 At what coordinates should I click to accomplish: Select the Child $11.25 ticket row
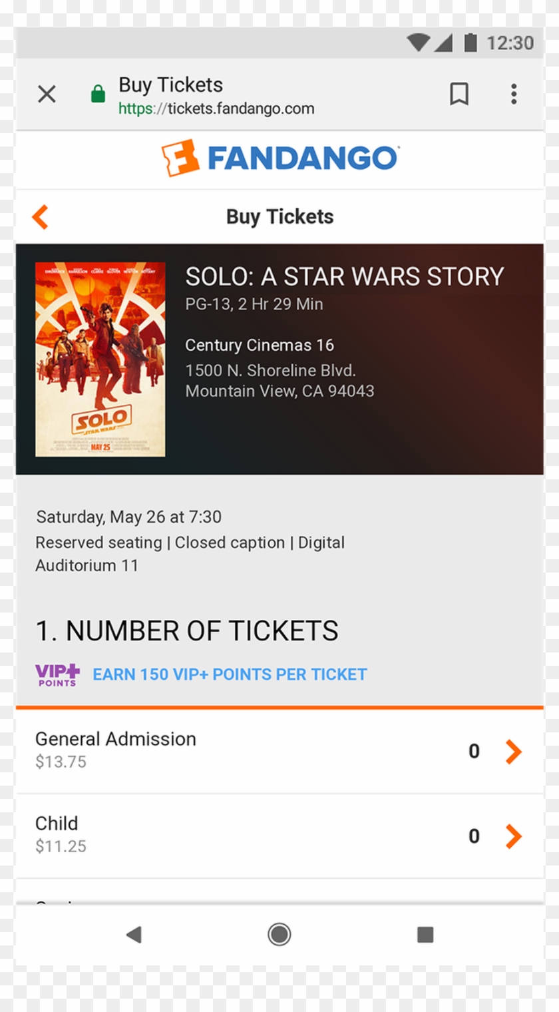(200, 836)
